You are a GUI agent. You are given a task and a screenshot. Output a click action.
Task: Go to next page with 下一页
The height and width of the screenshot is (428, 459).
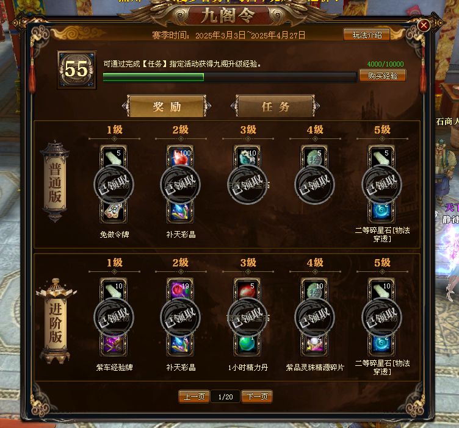tap(257, 396)
